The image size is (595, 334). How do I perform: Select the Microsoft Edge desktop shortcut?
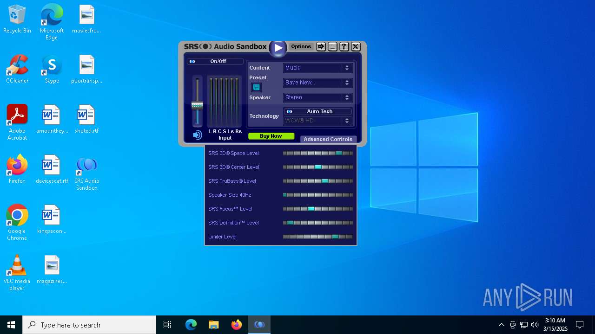coord(52,22)
